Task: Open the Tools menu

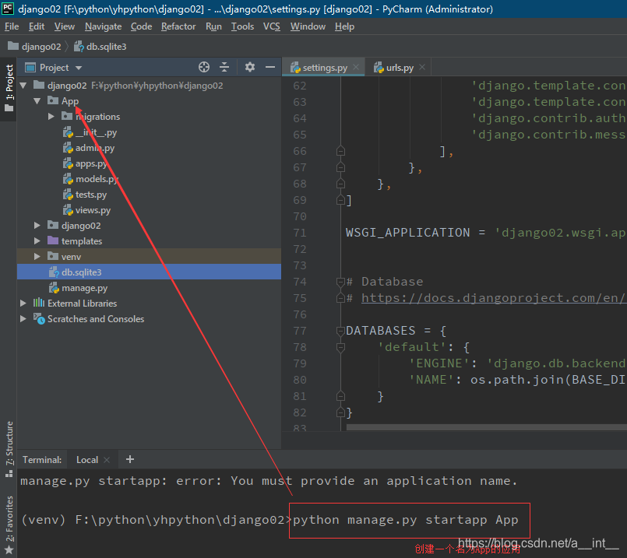Action: (x=242, y=26)
